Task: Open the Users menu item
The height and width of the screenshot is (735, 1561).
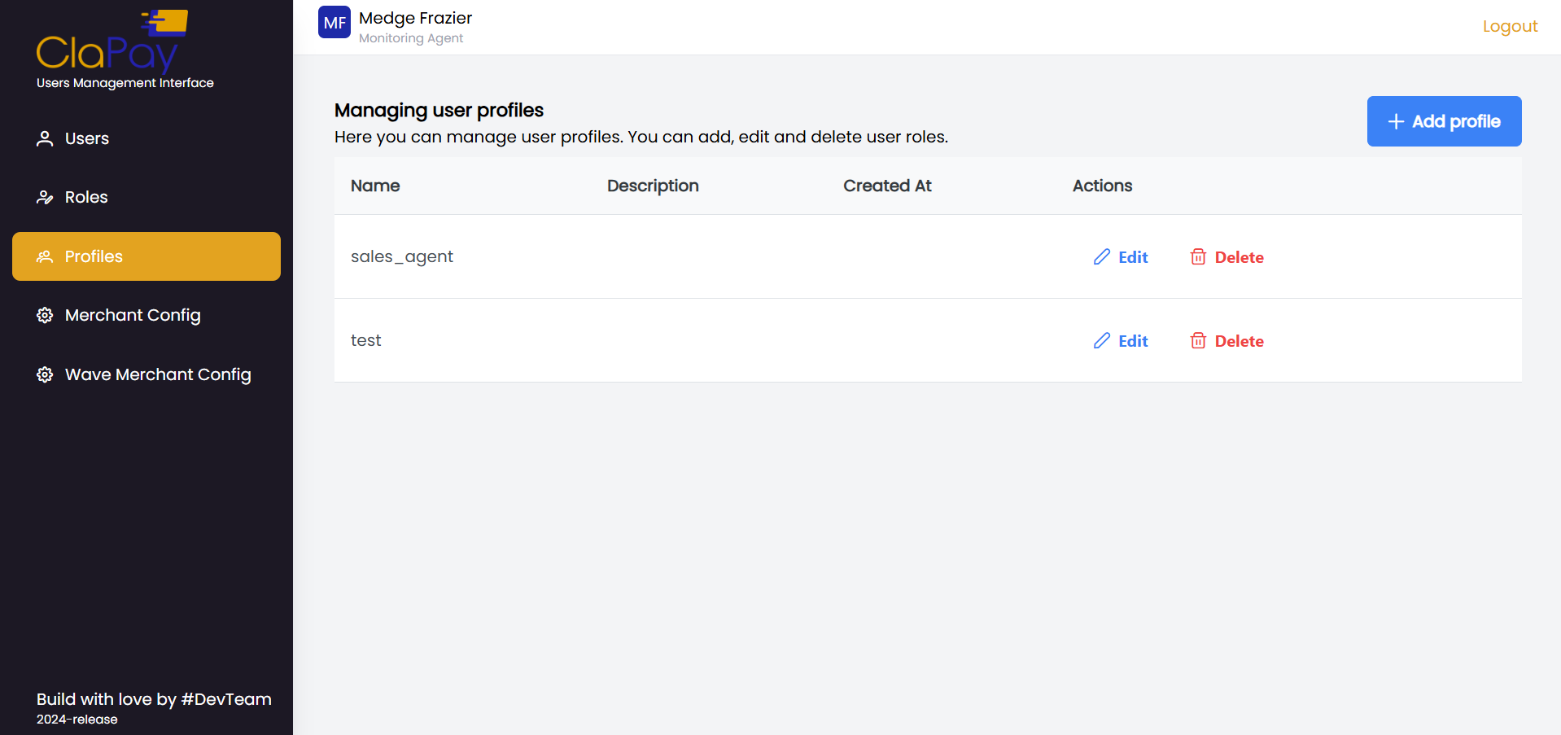Action: click(x=87, y=138)
